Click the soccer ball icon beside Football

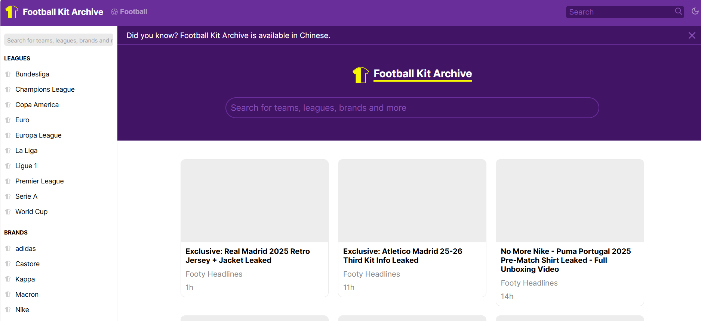[114, 12]
